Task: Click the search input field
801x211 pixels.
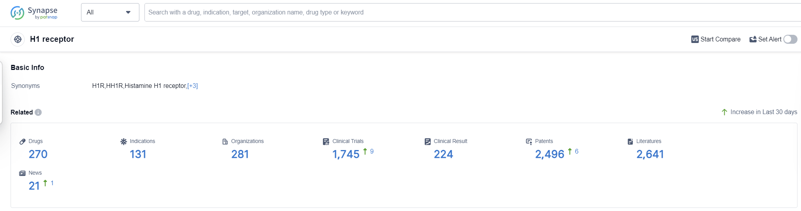Action: [470, 13]
